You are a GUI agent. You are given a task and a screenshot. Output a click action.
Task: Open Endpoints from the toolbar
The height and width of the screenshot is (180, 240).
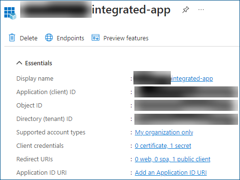pyautogui.click(x=70, y=38)
